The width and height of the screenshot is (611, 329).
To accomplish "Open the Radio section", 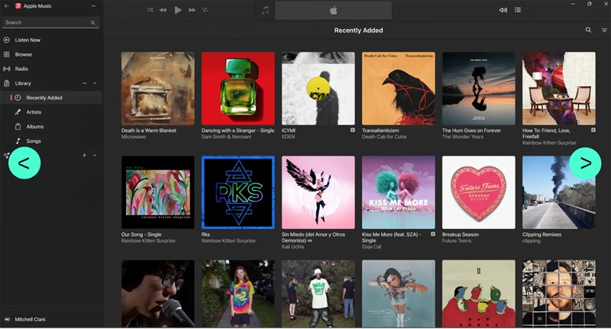I will 21,69.
